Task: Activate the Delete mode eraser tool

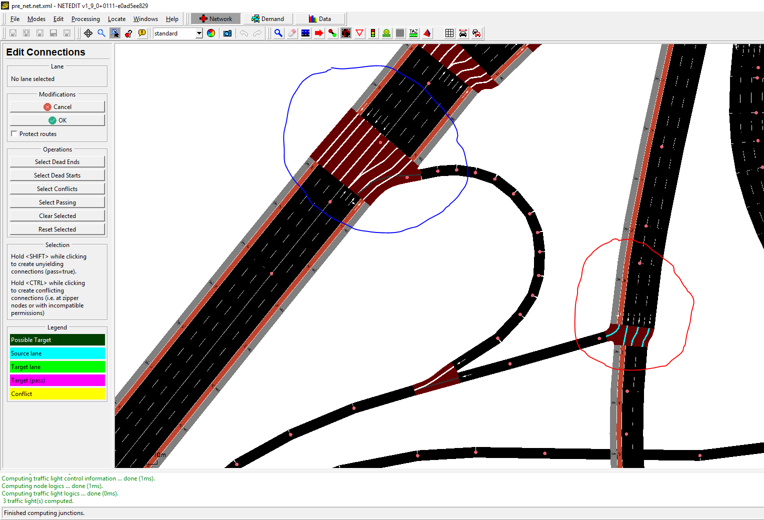Action: 292,33
